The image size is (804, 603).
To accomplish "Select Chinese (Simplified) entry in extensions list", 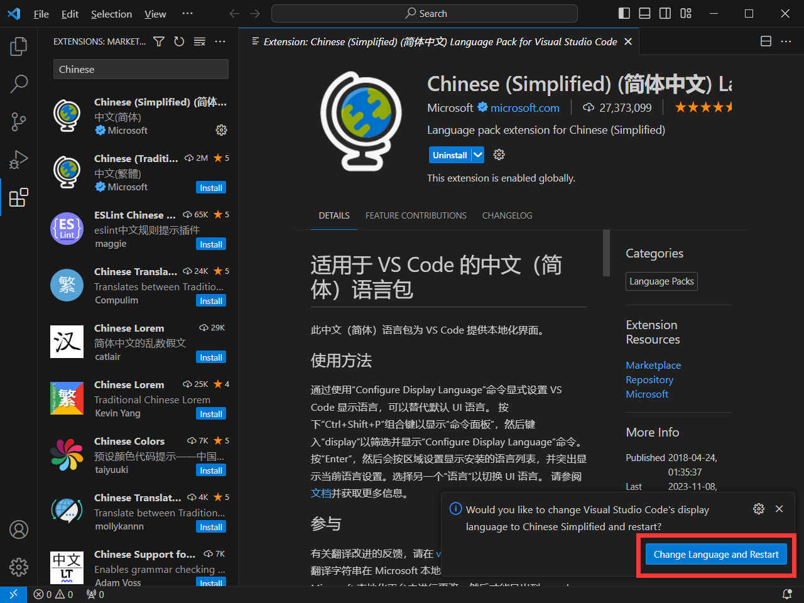I will pyautogui.click(x=138, y=116).
